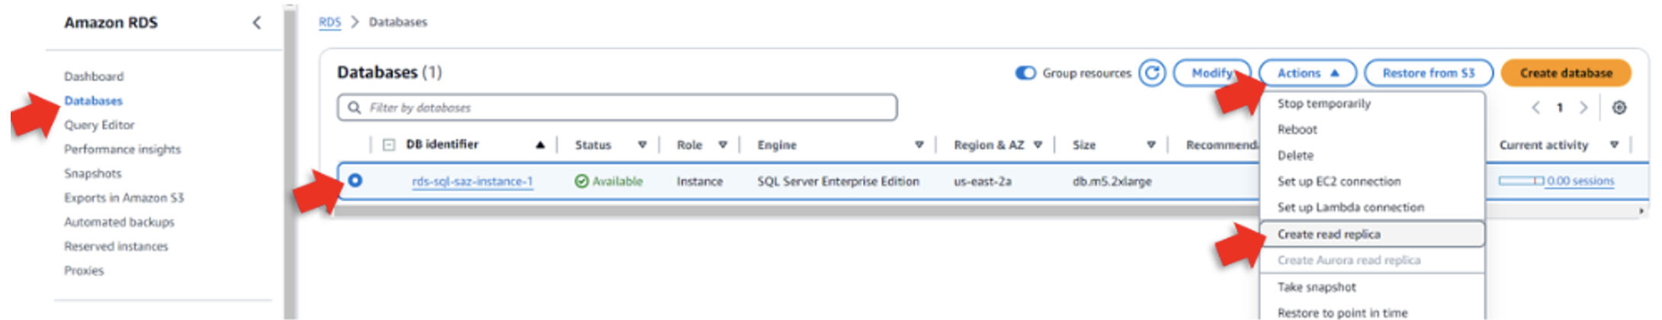Screen dimensions: 1662x320
Task: Click the Restore from S3 button
Action: coord(1429,73)
